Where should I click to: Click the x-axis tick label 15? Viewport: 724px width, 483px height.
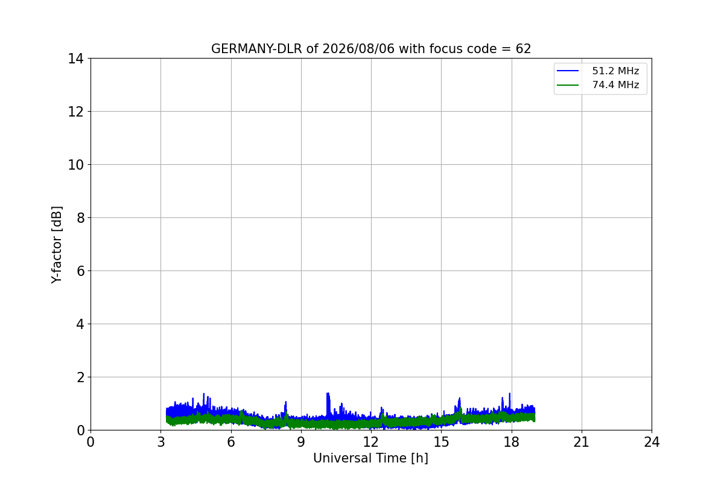[441, 442]
